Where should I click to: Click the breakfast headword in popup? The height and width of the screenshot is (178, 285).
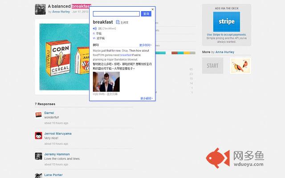pyautogui.click(x=103, y=22)
